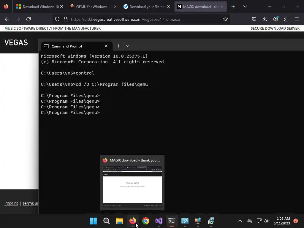Open Visual Studio from taskbar
Viewport: 304px width, 228px height.
[x=159, y=221]
